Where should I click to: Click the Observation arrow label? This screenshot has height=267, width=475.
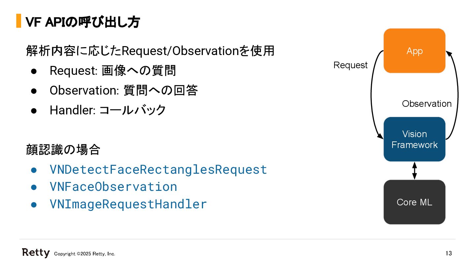point(427,104)
